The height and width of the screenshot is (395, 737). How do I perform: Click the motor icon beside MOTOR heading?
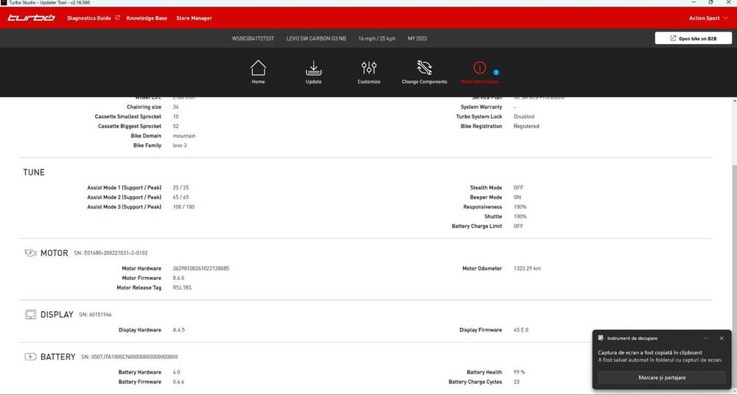pyautogui.click(x=30, y=253)
